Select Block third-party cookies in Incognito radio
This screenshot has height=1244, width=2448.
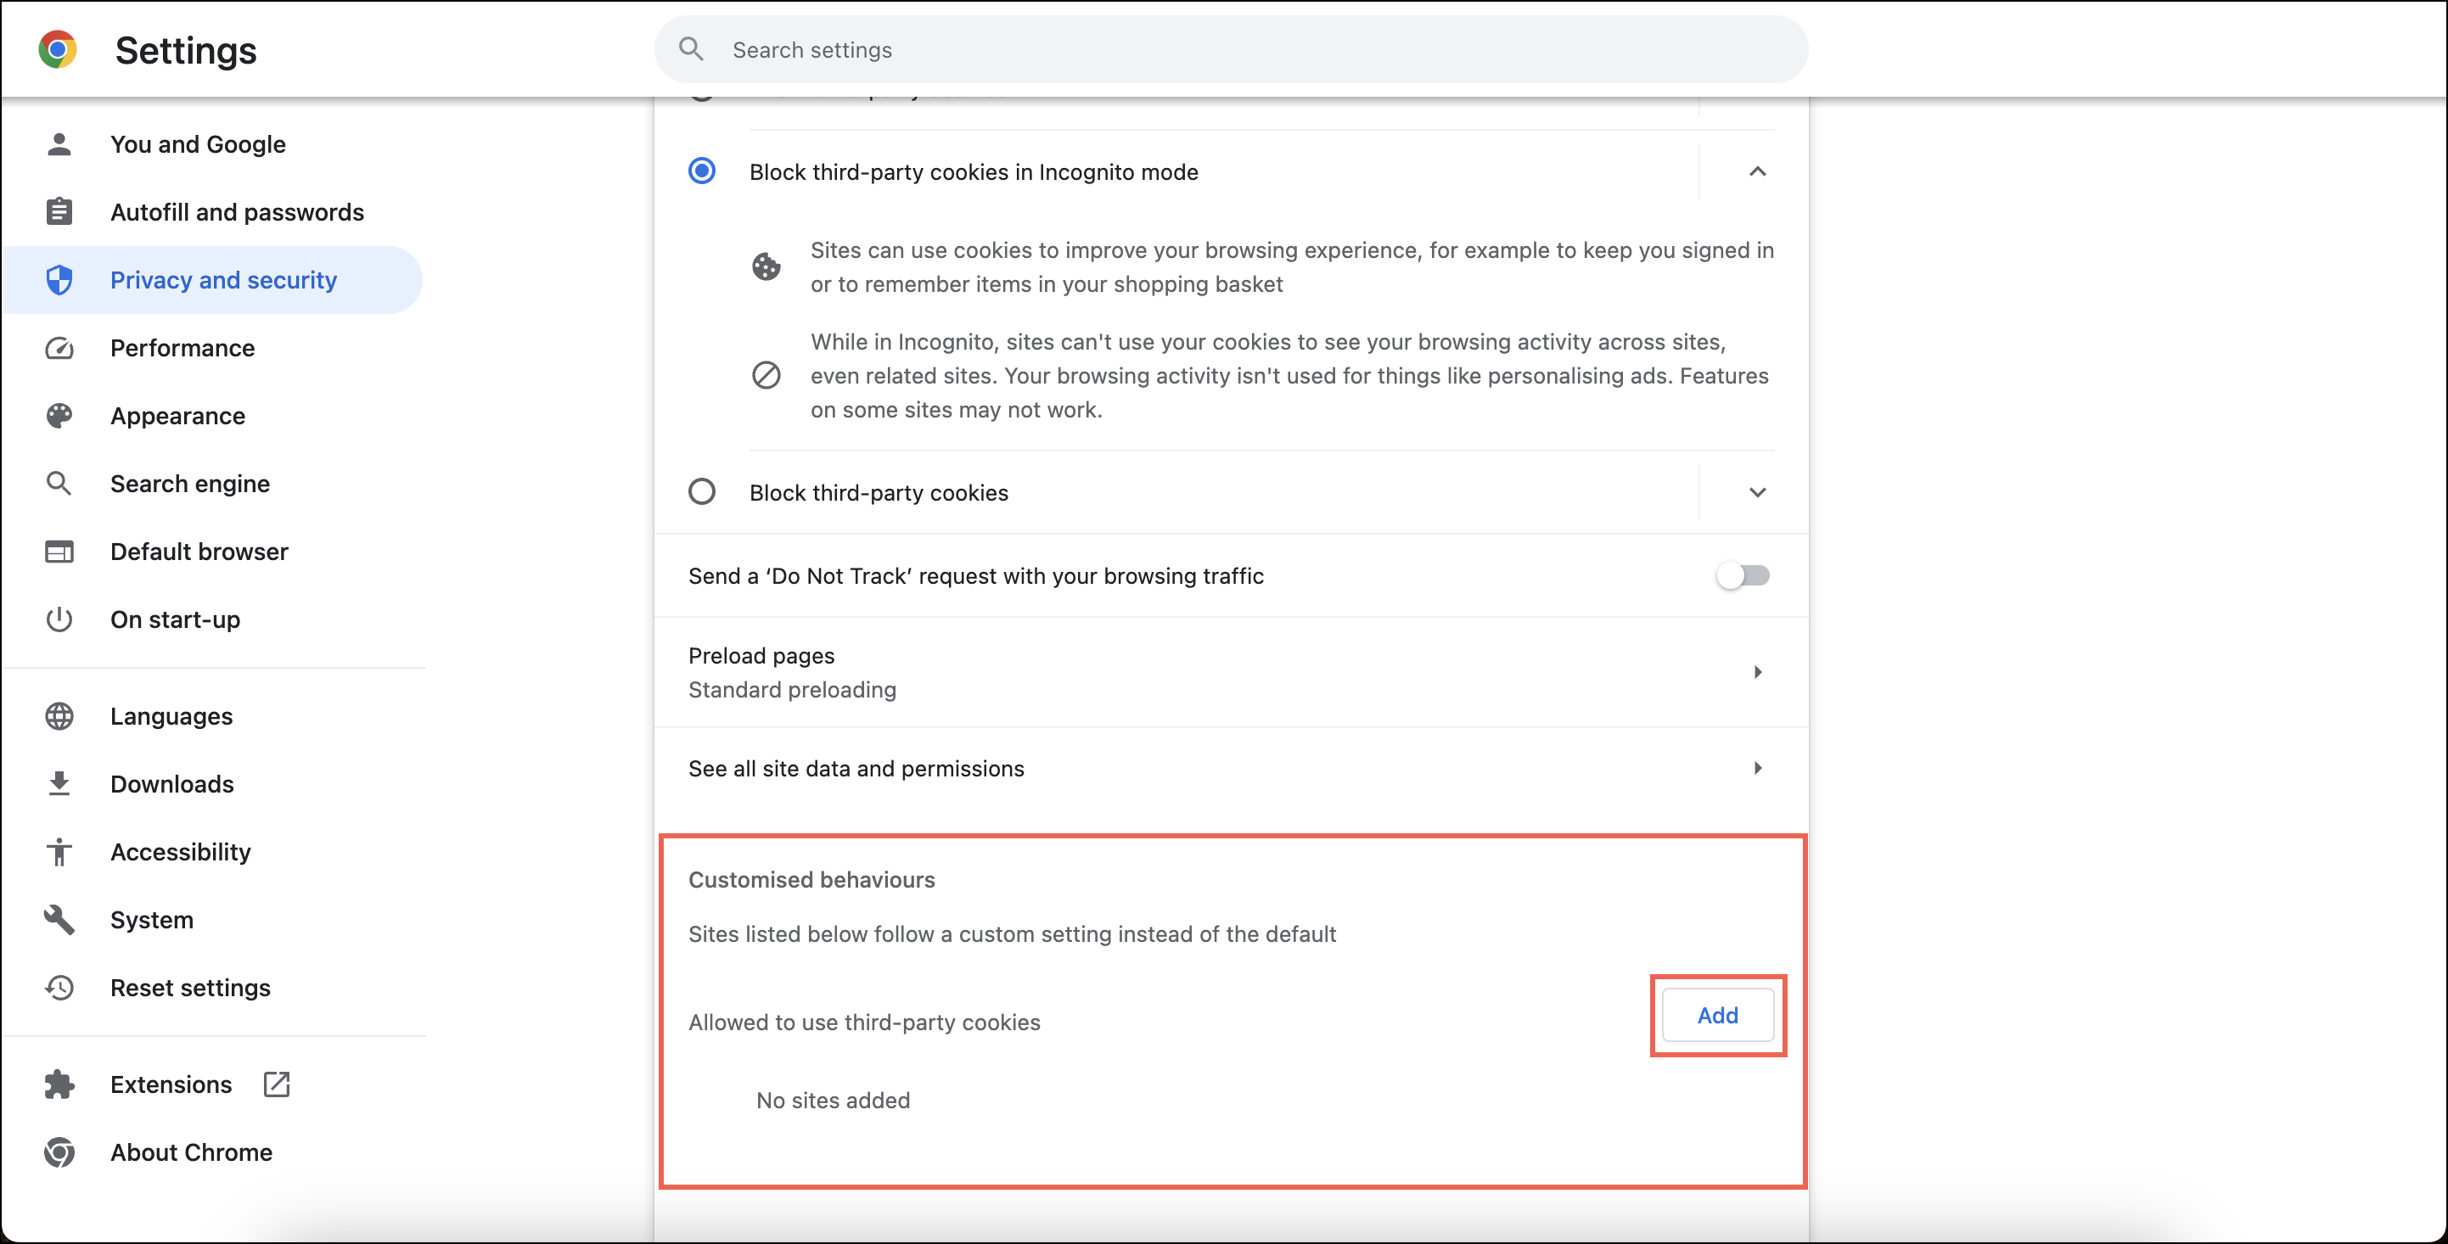(x=701, y=171)
